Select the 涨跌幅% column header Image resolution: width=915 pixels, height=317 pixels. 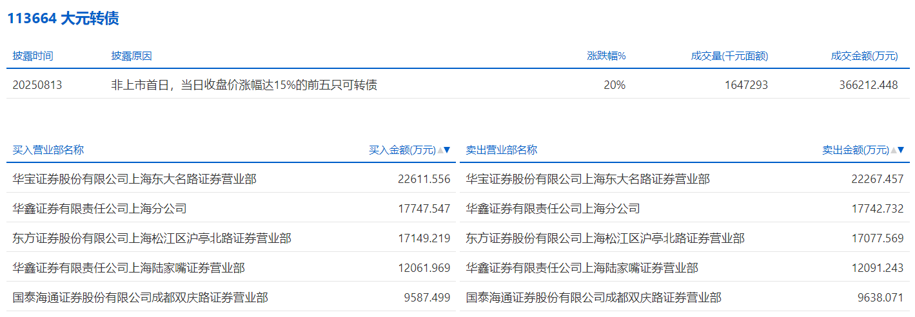(606, 56)
